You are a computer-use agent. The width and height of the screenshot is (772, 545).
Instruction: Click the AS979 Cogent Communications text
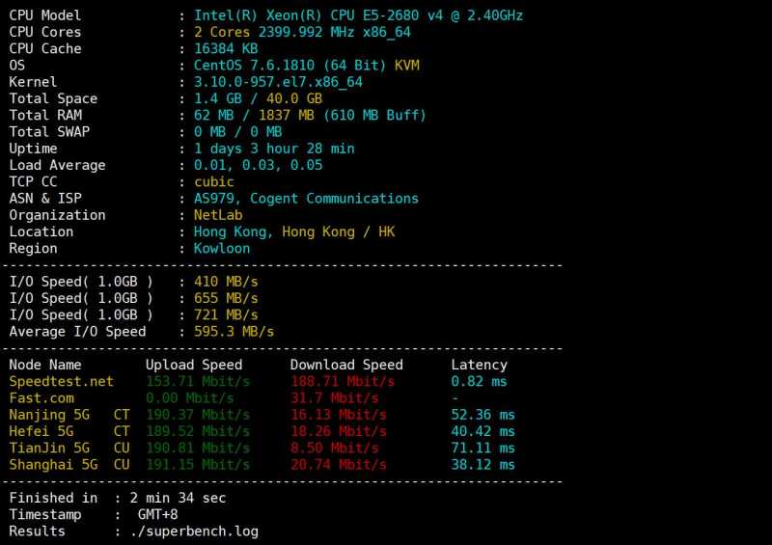pyautogui.click(x=306, y=198)
